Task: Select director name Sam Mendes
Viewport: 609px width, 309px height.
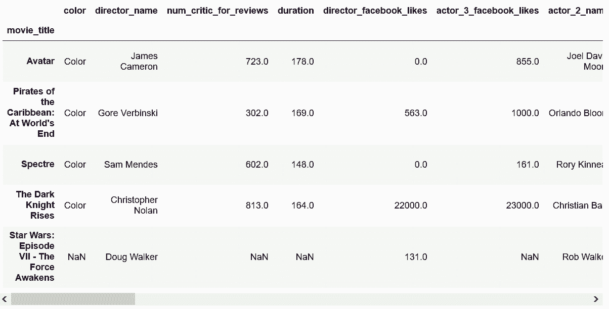Action: pyautogui.click(x=131, y=164)
